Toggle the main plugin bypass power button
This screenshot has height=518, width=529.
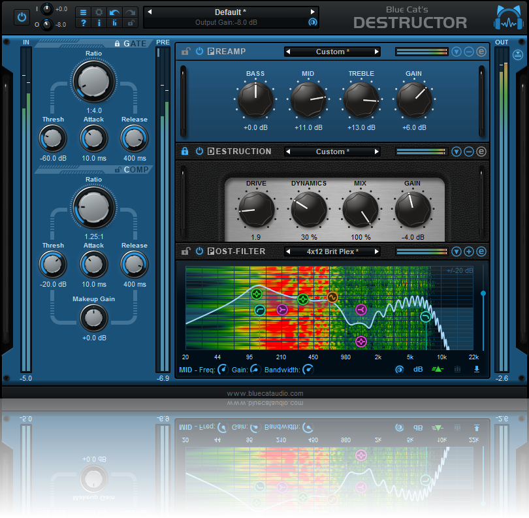point(22,17)
